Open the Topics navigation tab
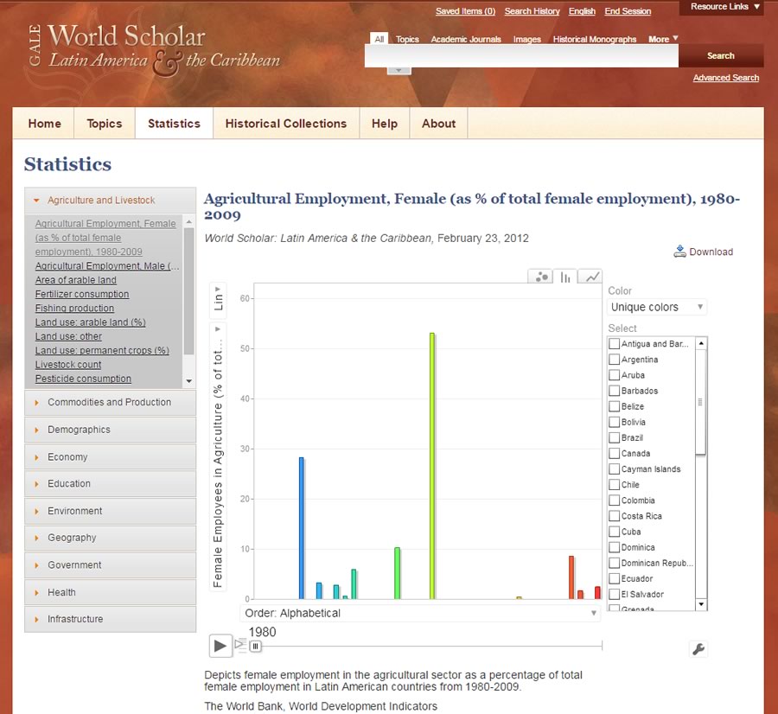 pos(105,124)
